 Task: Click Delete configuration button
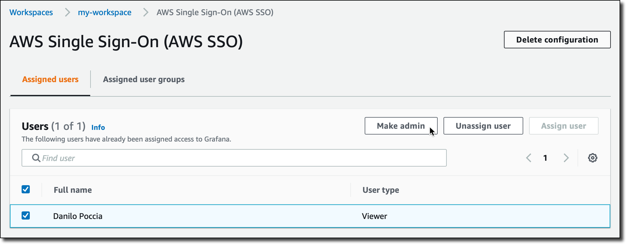click(x=557, y=40)
